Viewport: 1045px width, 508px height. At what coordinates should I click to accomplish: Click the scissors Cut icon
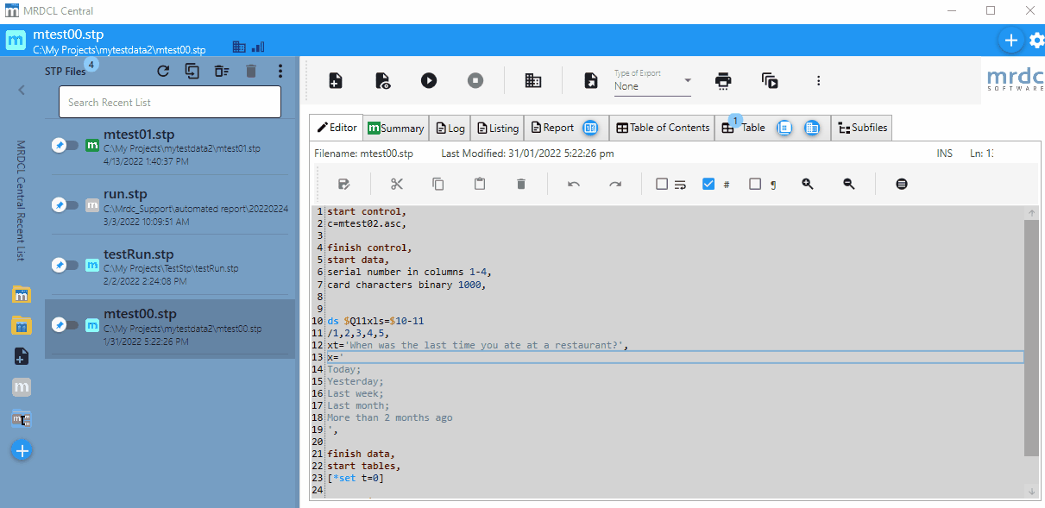397,184
